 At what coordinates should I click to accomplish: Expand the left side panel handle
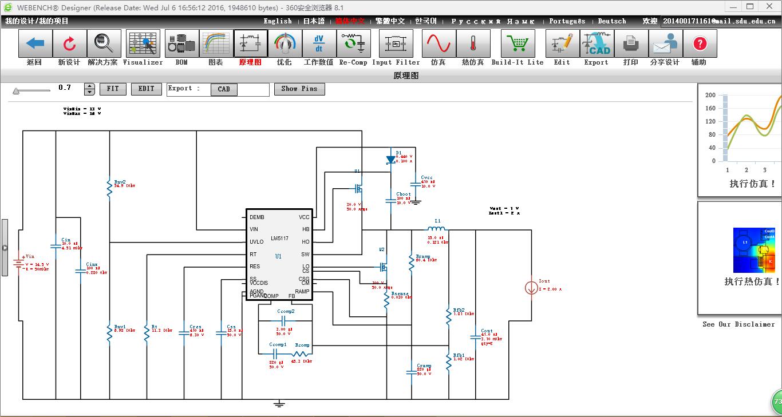tap(5, 248)
